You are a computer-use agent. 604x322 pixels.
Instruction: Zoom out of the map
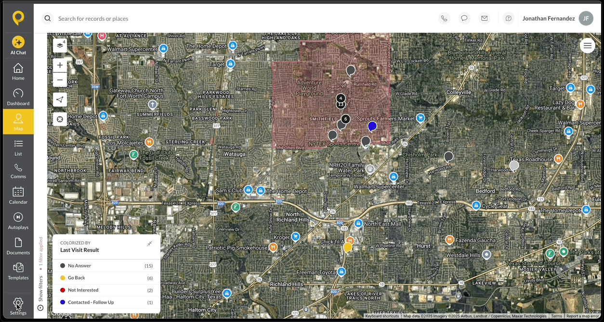pyautogui.click(x=60, y=80)
